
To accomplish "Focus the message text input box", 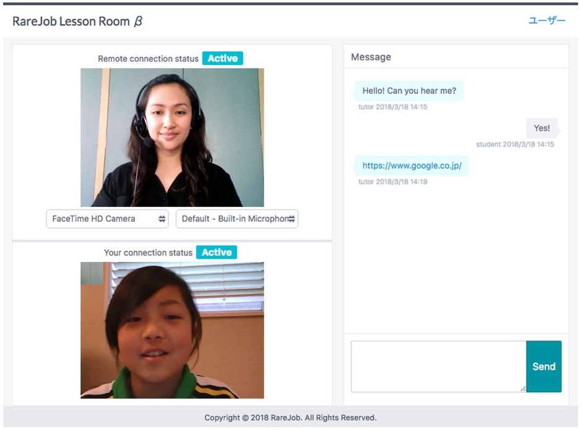I will [438, 366].
